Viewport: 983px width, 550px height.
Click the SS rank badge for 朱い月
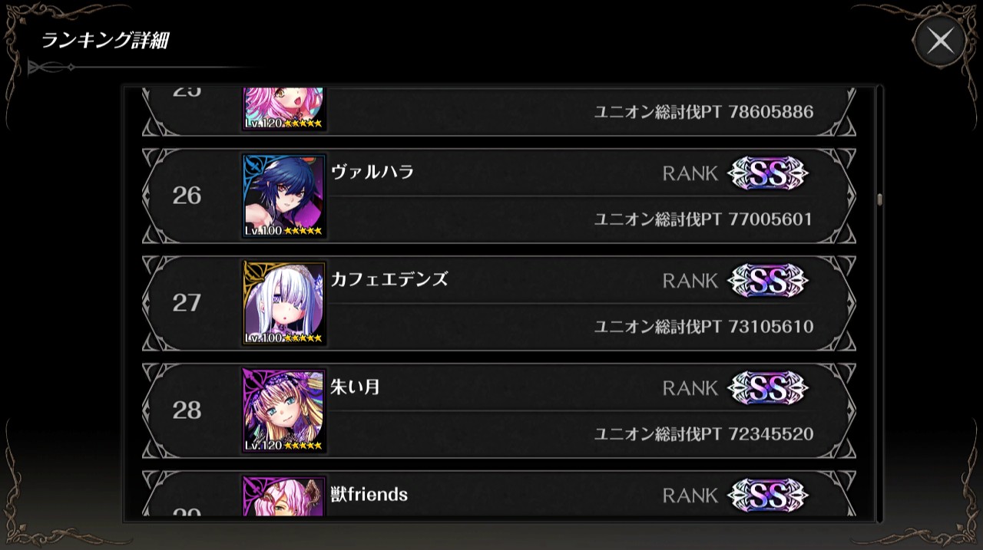(x=768, y=387)
